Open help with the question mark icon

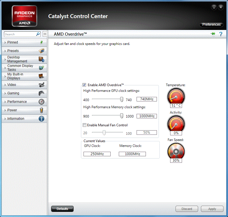pyautogui.click(x=221, y=34)
